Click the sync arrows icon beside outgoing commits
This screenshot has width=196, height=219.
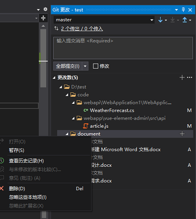pos(57,28)
